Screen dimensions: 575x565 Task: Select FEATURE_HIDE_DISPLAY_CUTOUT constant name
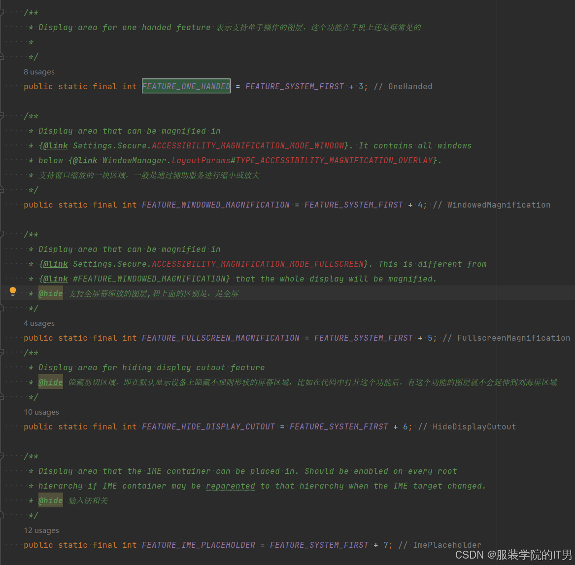click(208, 426)
